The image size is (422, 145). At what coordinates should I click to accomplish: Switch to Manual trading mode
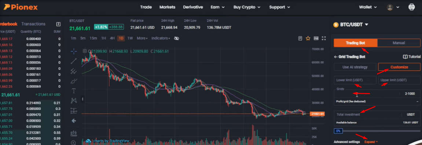pyautogui.click(x=399, y=43)
